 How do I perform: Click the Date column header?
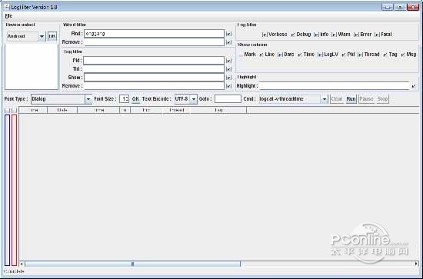[62, 110]
